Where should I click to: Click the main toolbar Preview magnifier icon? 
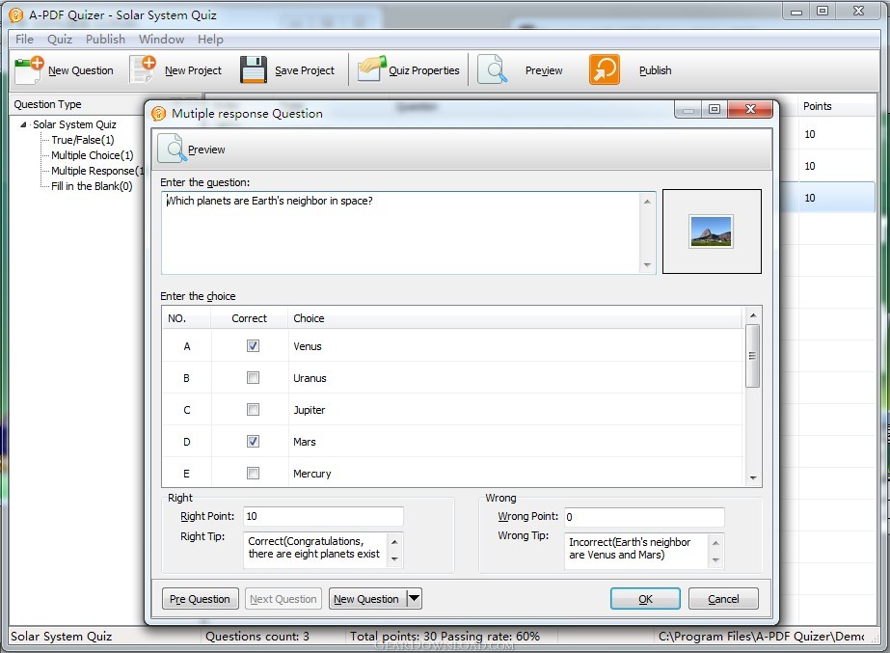492,69
